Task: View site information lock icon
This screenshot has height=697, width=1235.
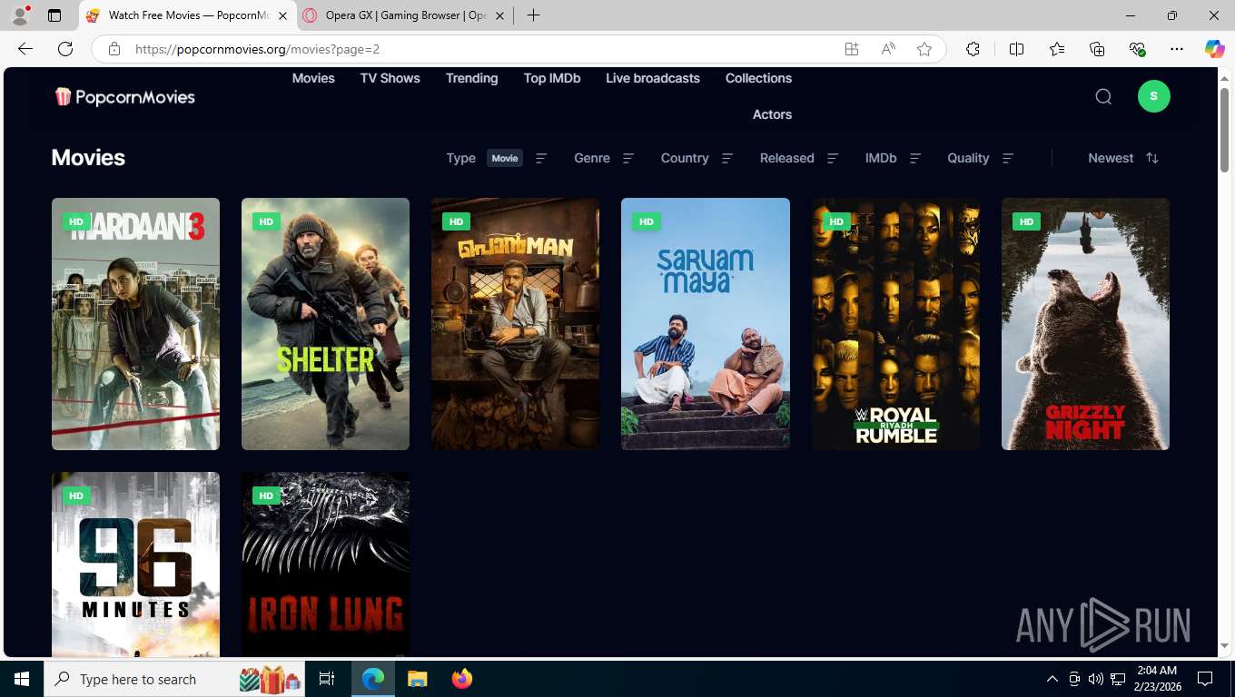Action: (114, 49)
